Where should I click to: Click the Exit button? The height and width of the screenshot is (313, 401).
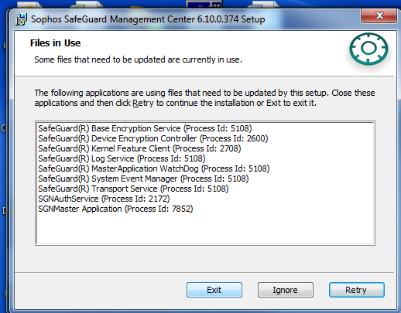point(214,290)
